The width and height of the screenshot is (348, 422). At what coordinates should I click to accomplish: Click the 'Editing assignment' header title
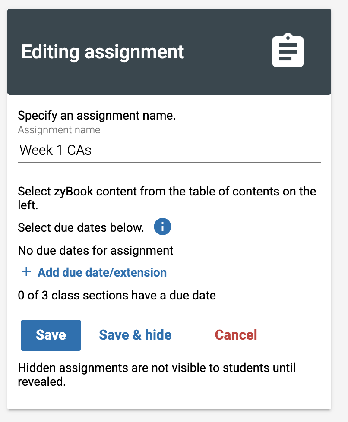pyautogui.click(x=103, y=52)
